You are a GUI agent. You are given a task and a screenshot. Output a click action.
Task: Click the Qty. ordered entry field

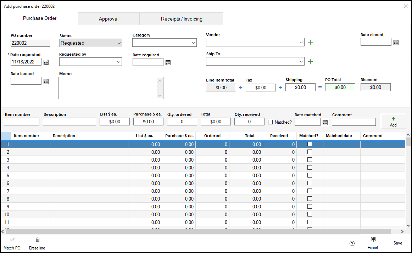click(182, 122)
